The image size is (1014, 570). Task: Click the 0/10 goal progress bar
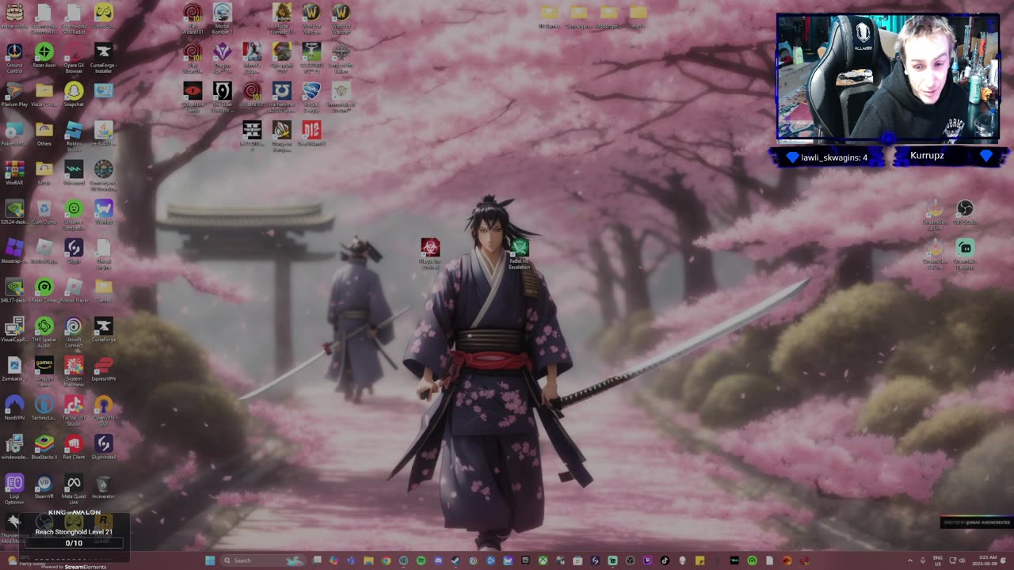pyautogui.click(x=74, y=543)
